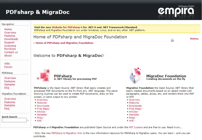Open the Forum link in the sidebar
Image resolution: width=202 pixels, height=140 pixels.
tap(8, 67)
